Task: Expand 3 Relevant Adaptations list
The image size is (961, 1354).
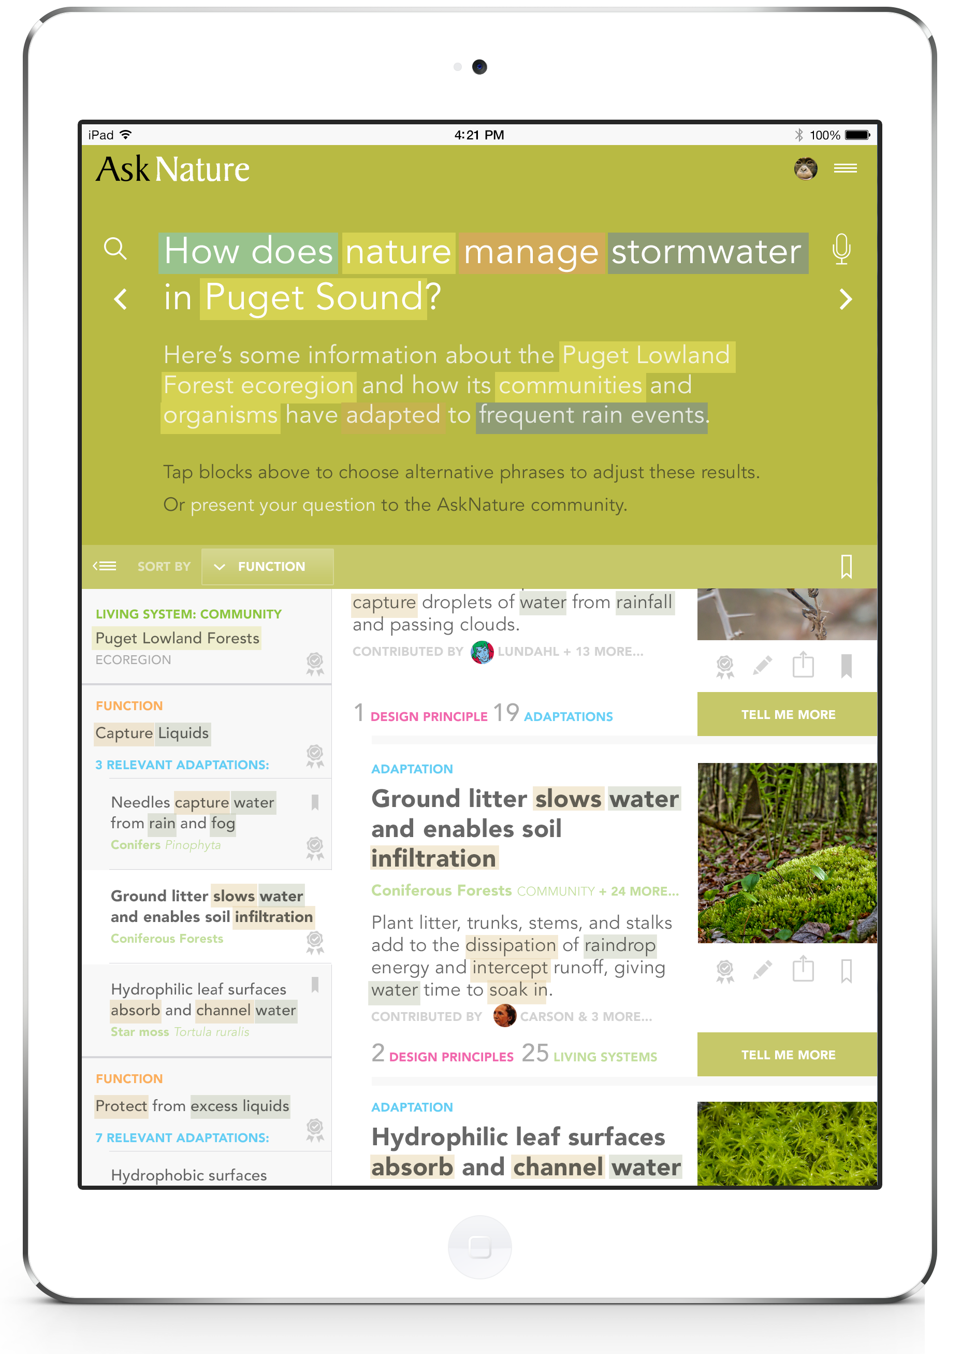Action: point(182,765)
